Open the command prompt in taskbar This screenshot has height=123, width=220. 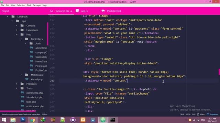coord(112,120)
